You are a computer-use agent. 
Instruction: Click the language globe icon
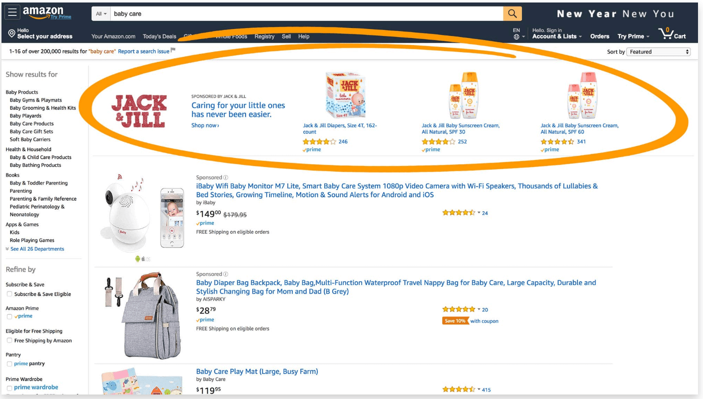[x=516, y=36]
